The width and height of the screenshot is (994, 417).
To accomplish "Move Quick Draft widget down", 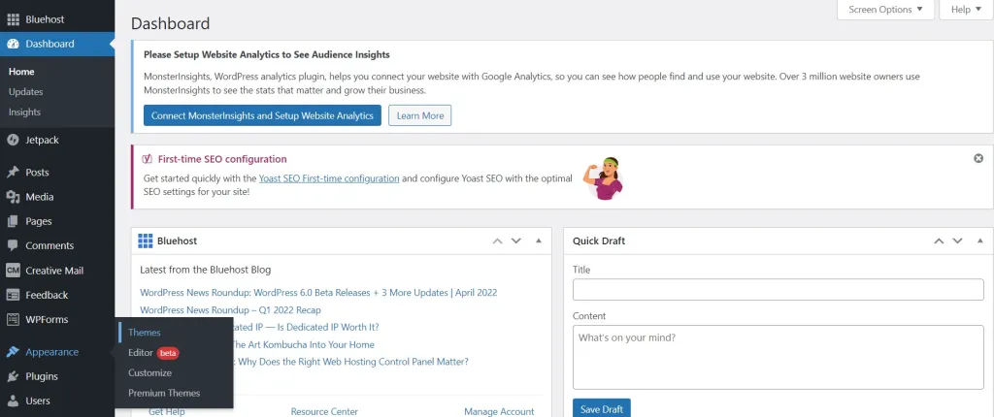I will click(x=957, y=241).
